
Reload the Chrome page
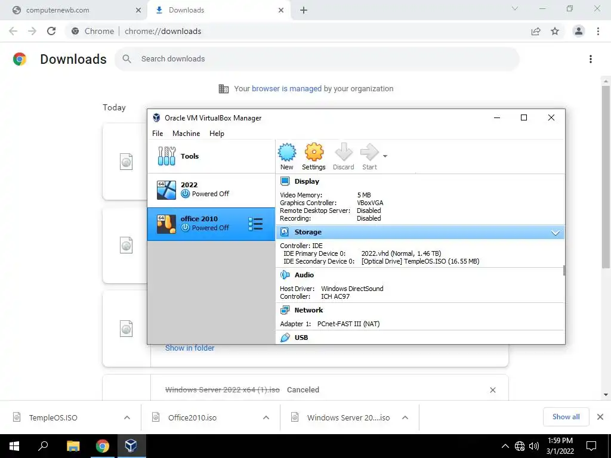tap(51, 31)
